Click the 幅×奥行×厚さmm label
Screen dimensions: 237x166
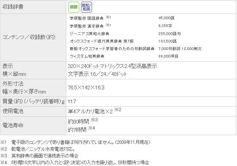click(24, 92)
